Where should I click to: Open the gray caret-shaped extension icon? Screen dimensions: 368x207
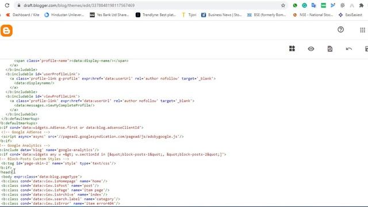coord(352,5)
